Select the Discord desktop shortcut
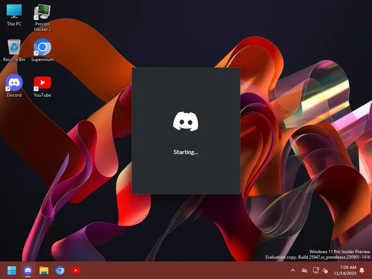372x279 pixels. tap(14, 86)
